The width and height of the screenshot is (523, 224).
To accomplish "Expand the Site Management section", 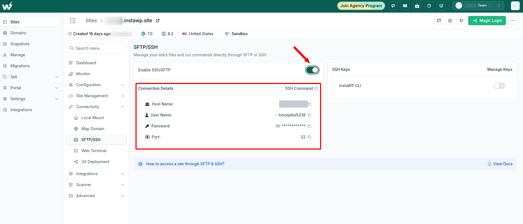I will 96,96.
